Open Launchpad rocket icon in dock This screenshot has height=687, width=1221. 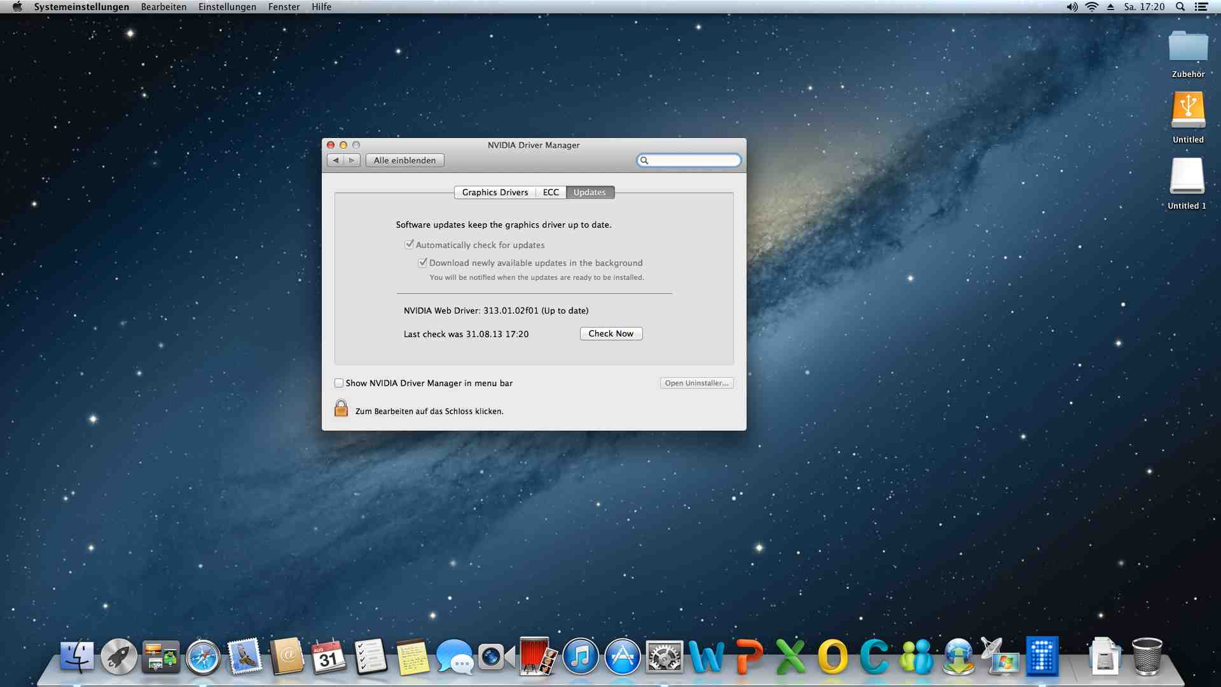point(119,657)
